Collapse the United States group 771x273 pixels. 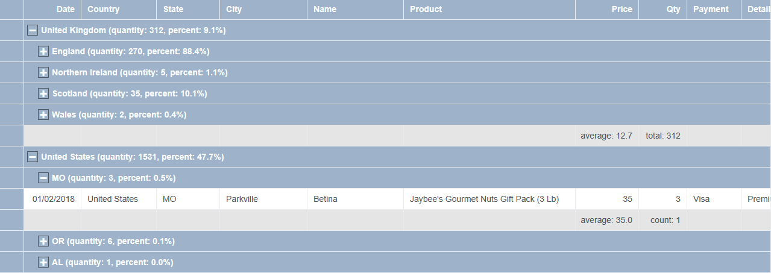pos(33,157)
